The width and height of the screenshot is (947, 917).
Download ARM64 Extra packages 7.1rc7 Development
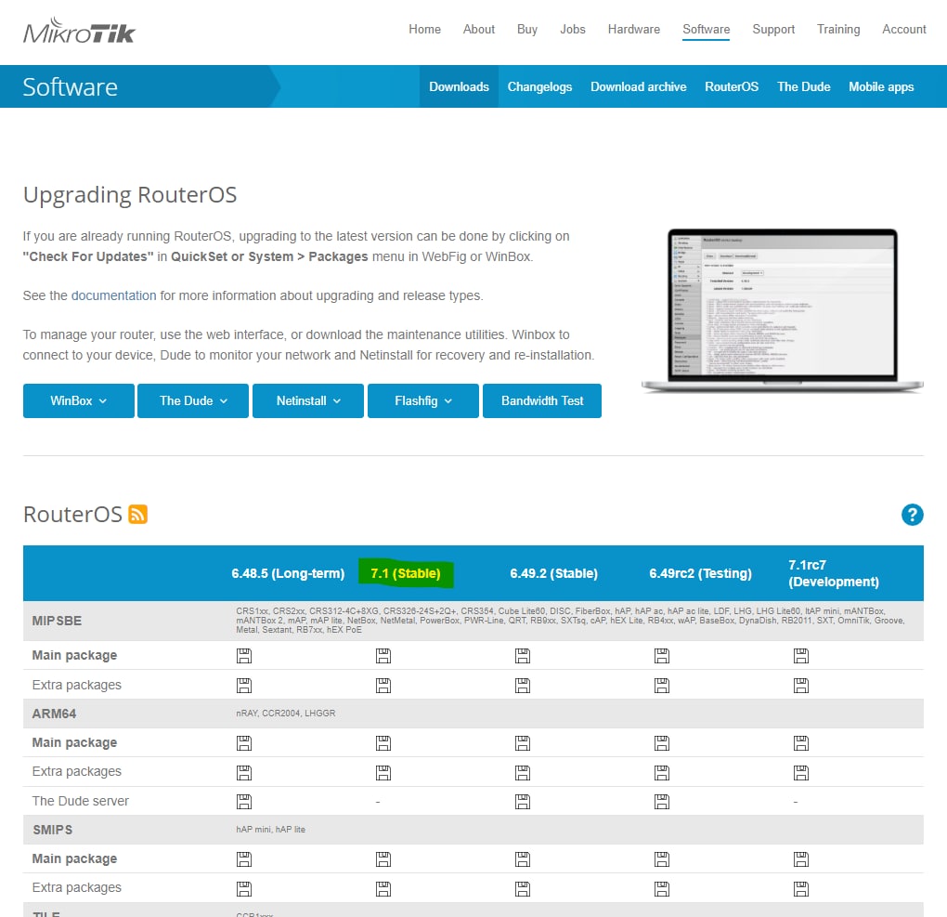(x=801, y=773)
